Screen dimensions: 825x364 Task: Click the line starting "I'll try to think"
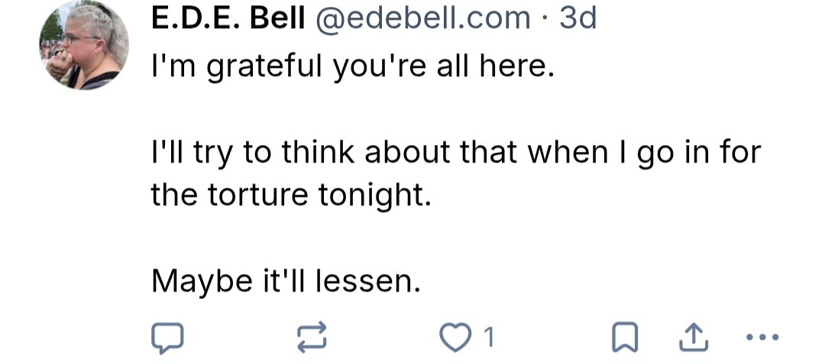point(455,153)
